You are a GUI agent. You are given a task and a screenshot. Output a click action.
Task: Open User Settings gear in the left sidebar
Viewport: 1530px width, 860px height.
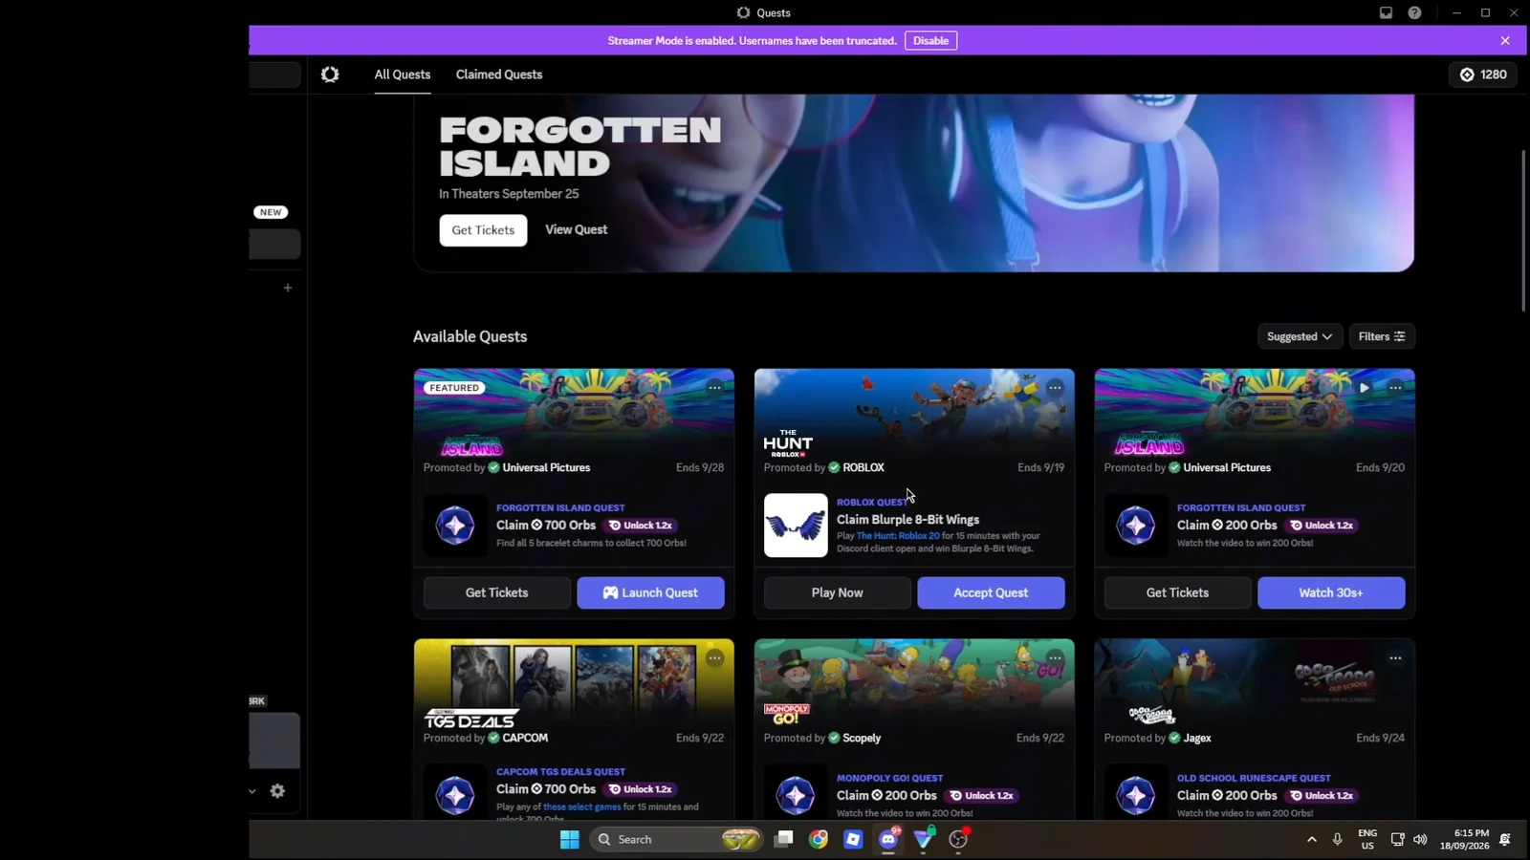point(277,791)
